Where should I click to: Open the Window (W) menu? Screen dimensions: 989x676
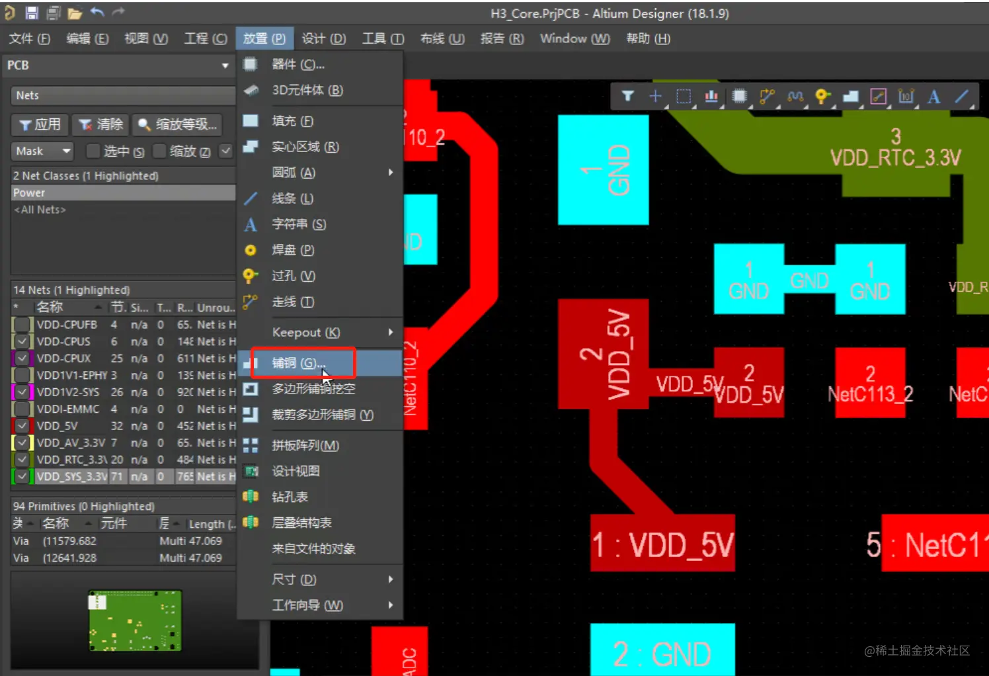(575, 38)
